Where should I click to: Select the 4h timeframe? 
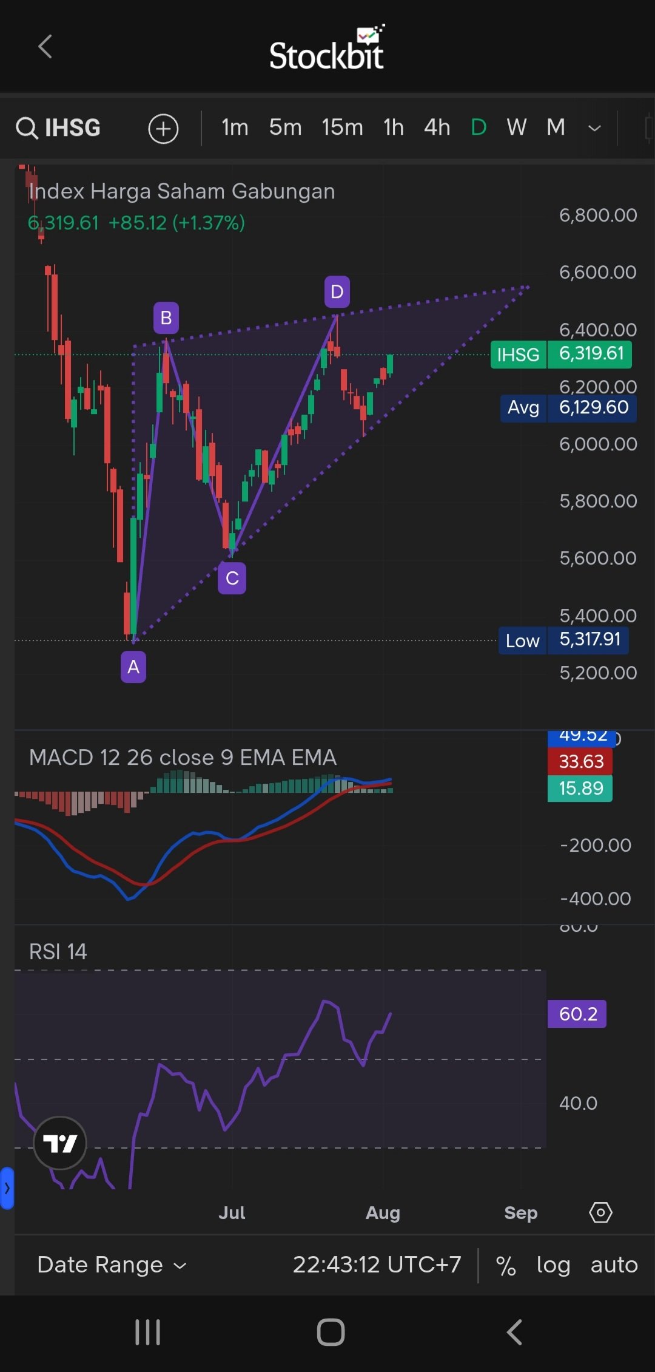tap(437, 127)
